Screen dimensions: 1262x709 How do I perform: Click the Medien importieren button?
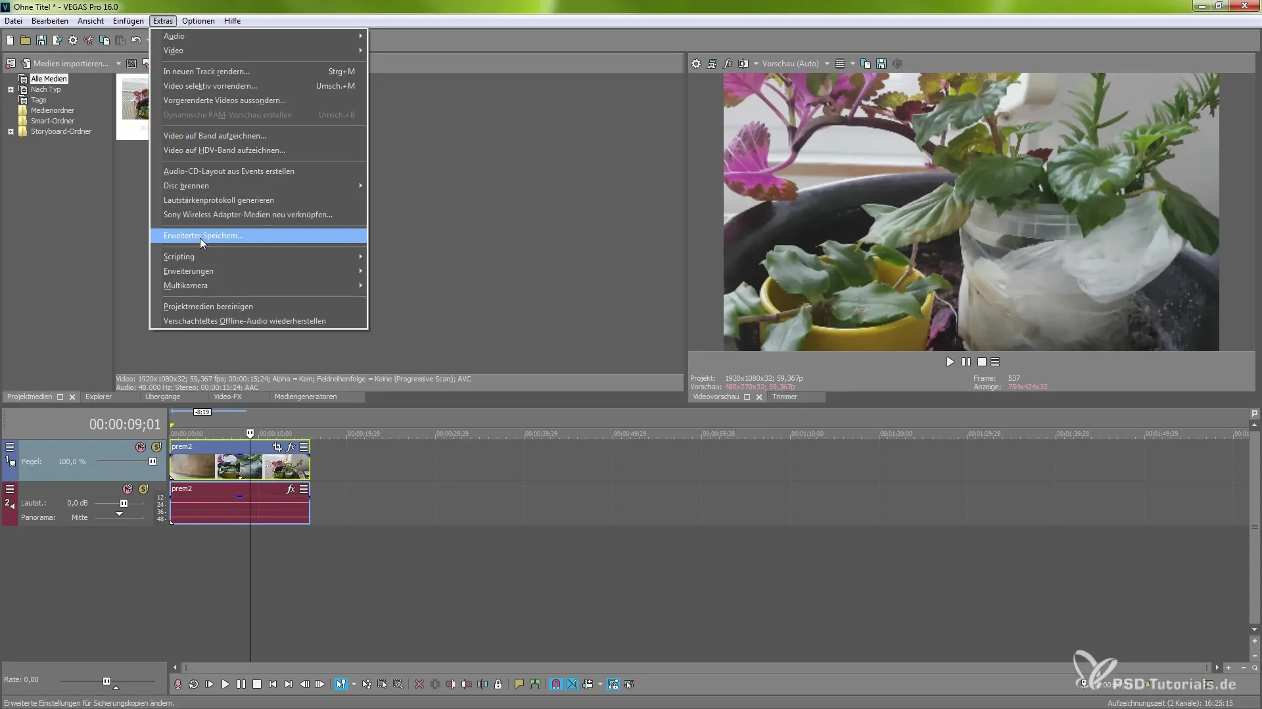[x=64, y=64]
